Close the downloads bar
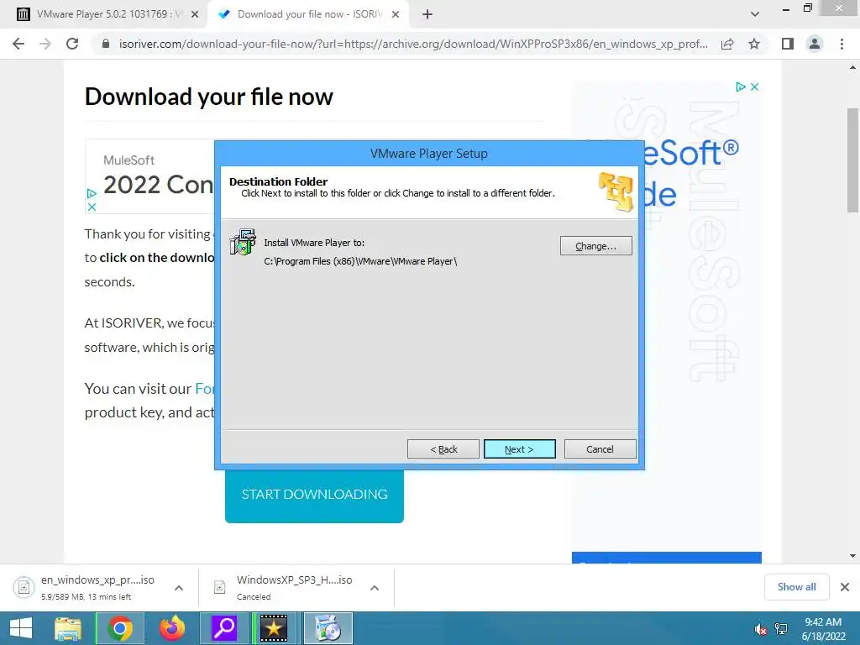 point(845,587)
